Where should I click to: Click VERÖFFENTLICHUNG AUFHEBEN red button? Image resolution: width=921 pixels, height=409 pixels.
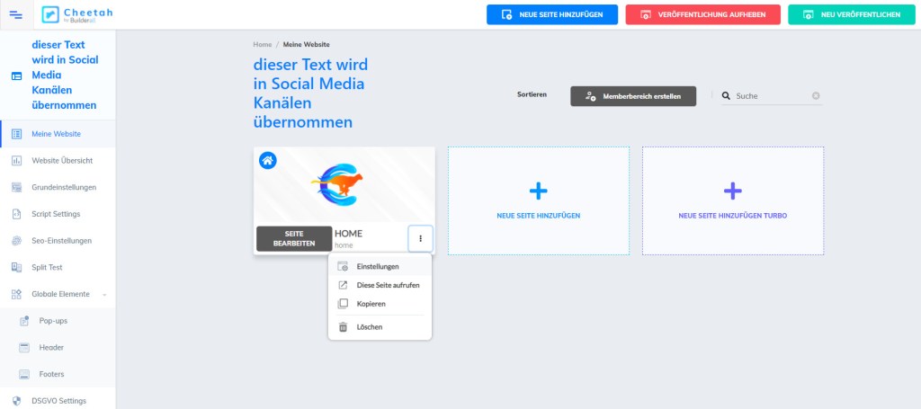point(691,14)
